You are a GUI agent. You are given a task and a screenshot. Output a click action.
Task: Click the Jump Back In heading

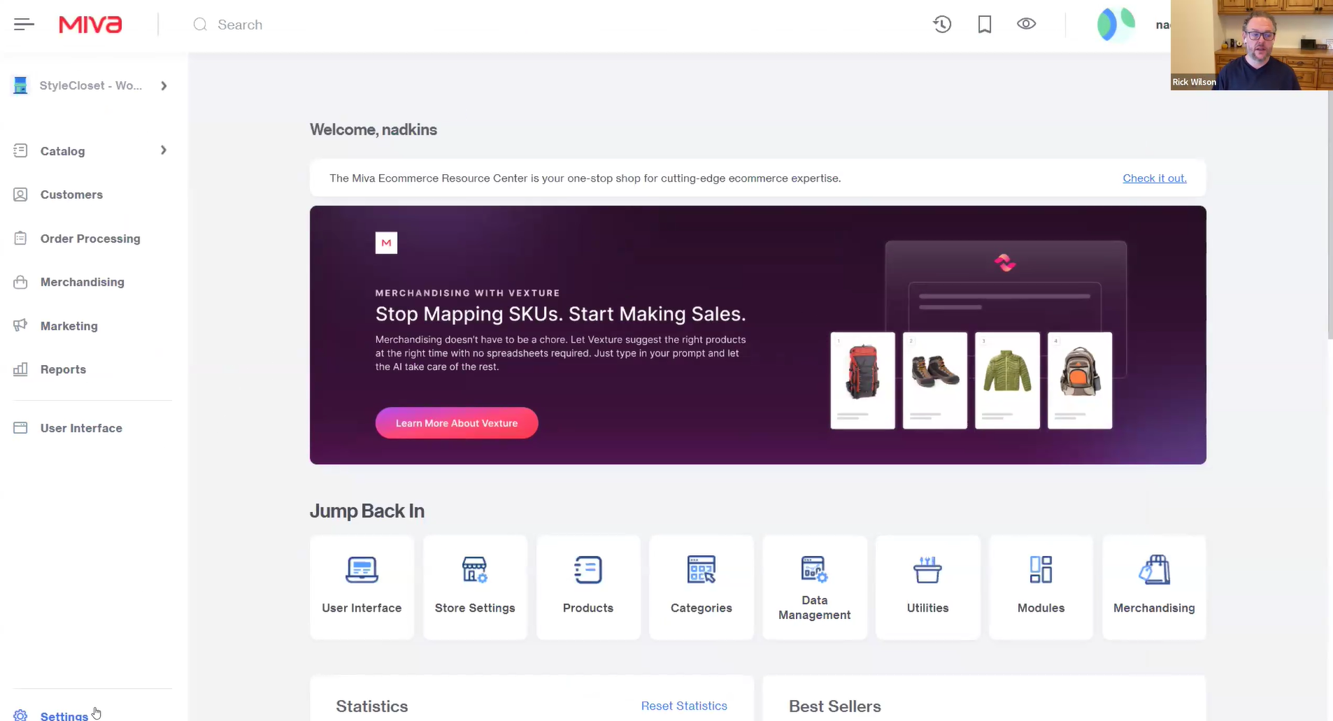(x=367, y=511)
